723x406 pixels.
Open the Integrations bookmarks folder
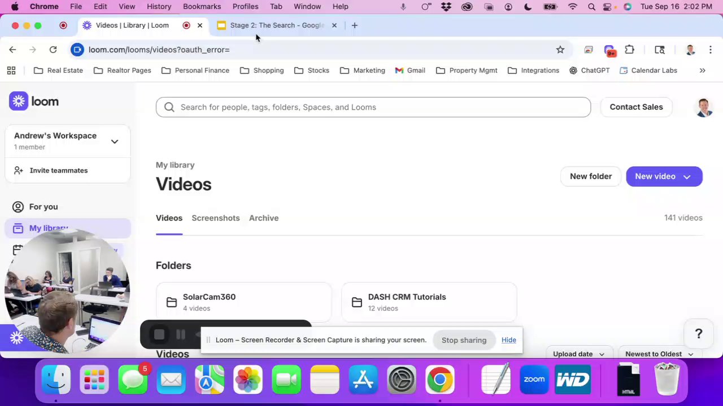[x=533, y=70]
